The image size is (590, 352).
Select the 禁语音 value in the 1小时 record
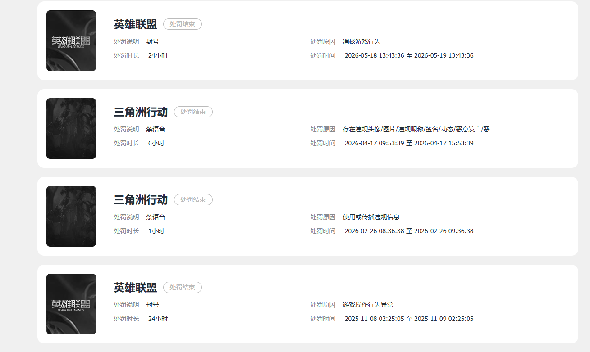[x=156, y=217]
